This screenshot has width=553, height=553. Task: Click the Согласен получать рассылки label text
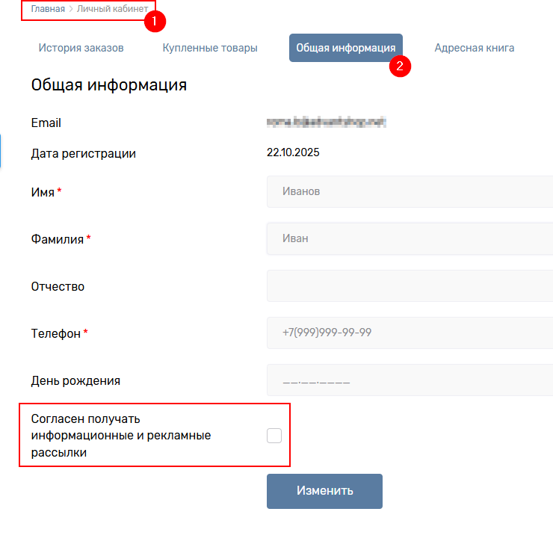pos(120,436)
